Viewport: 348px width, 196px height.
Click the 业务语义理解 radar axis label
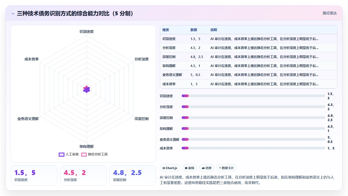coord(28,119)
